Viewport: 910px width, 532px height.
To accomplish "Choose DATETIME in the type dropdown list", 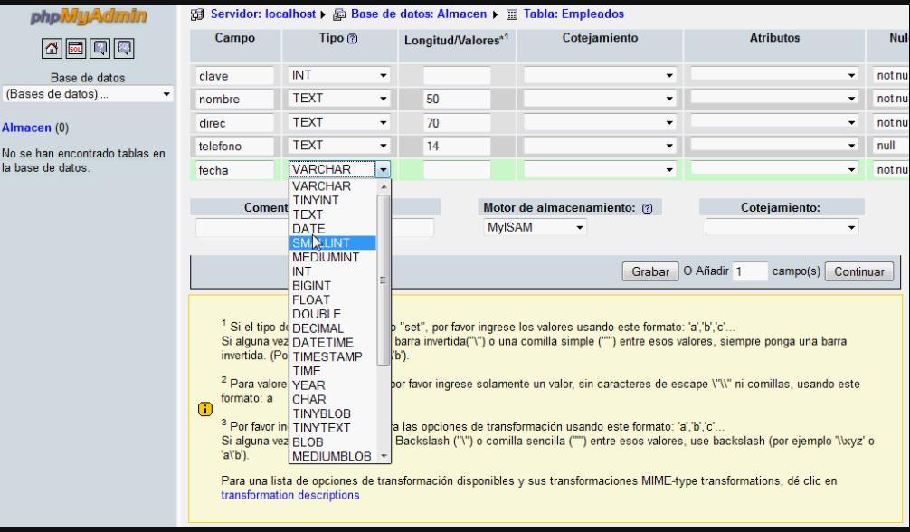I will click(323, 342).
